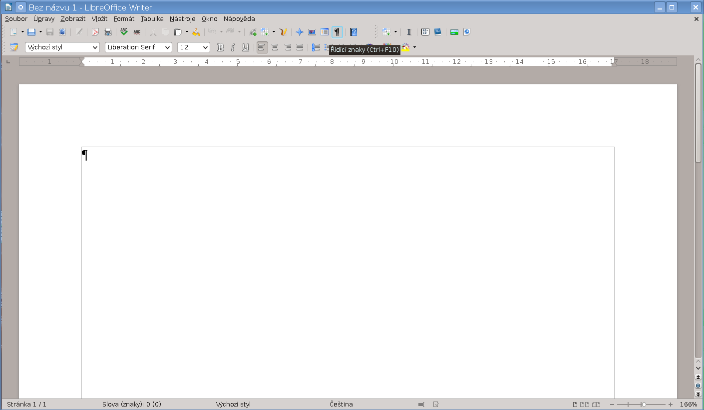This screenshot has height=410, width=704.
Task: Click the Clone Formatting paintbrush icon
Action: pos(196,32)
